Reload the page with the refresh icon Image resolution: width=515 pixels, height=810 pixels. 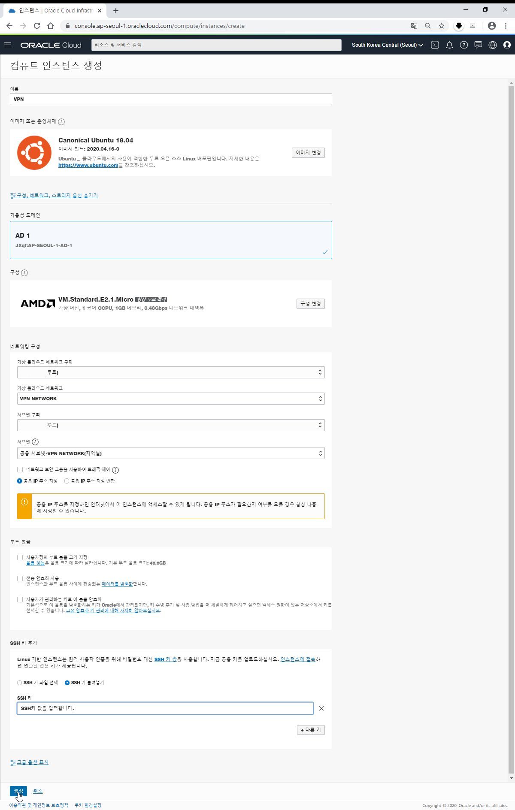tap(37, 26)
